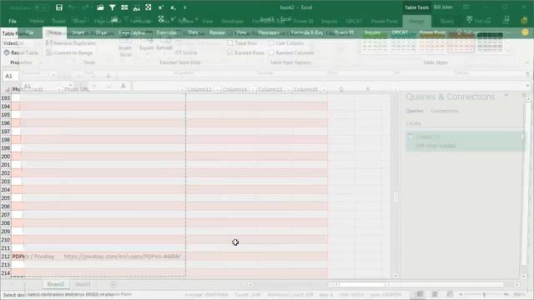Click the yellow smiley feedback icon

tap(525, 32)
